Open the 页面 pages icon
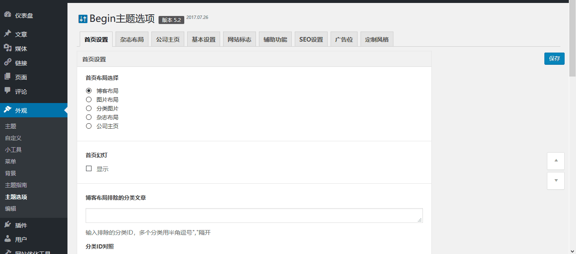The image size is (576, 254). [8, 77]
